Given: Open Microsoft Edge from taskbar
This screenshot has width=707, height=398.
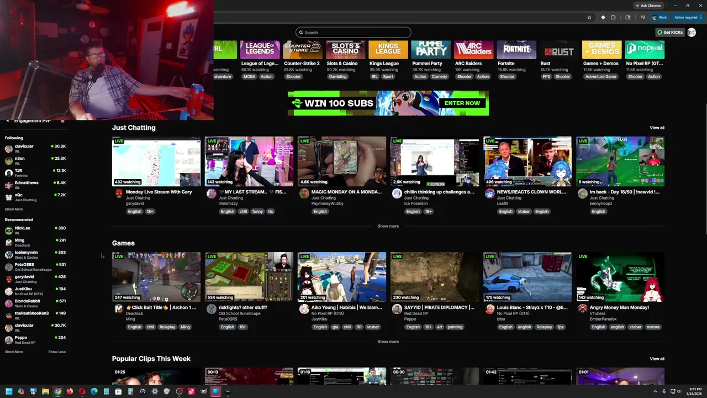Looking at the screenshot, I should [94, 391].
